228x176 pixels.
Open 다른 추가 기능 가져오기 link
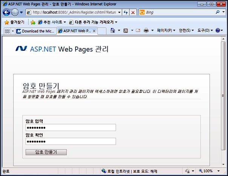pos(93,22)
